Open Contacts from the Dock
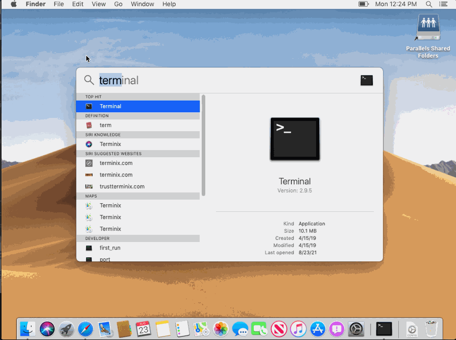 [124, 329]
